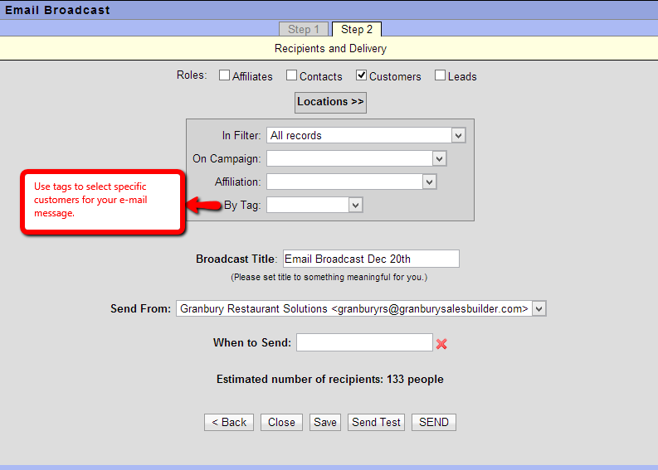Clear the When to Send date with red X
This screenshot has width=658, height=470.
tap(441, 344)
